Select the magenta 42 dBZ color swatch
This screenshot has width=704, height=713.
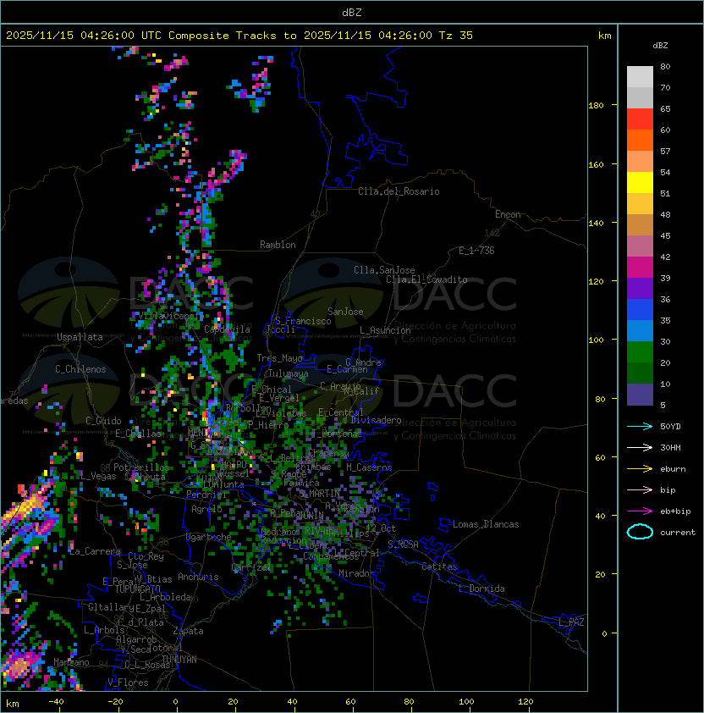[x=640, y=267]
